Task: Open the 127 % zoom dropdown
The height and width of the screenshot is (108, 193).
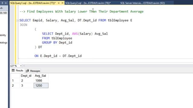Action: (21, 66)
